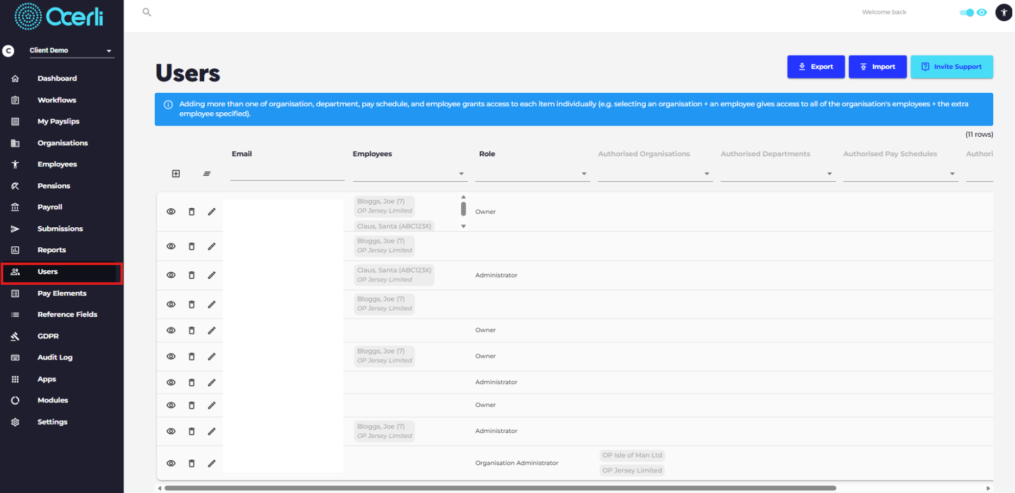
Task: Click the Export button
Action: 816,67
